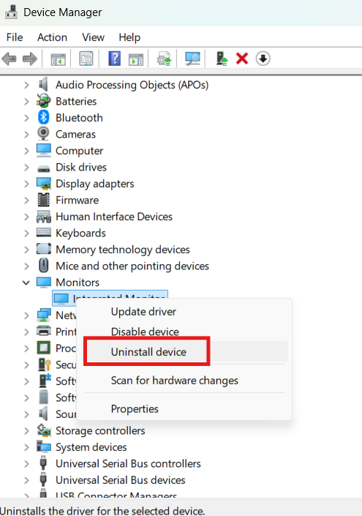Click the Forward arrow toolbar icon

30,59
